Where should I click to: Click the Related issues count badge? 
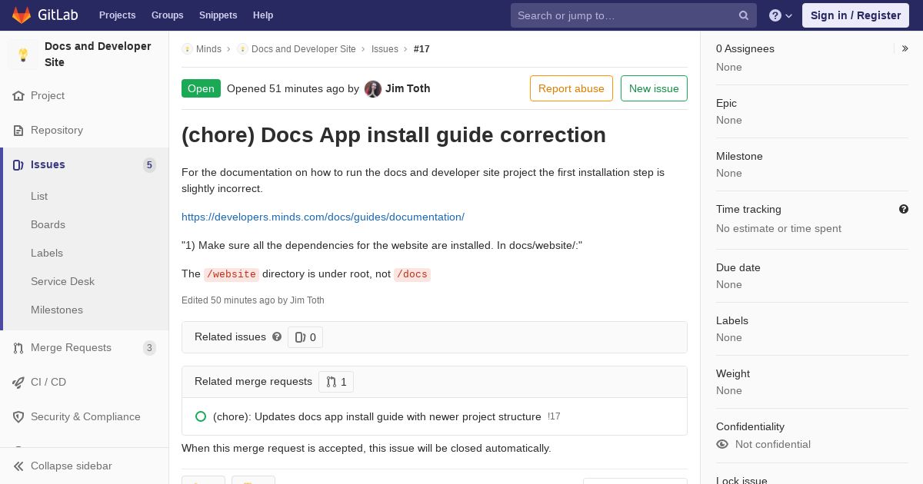point(305,337)
